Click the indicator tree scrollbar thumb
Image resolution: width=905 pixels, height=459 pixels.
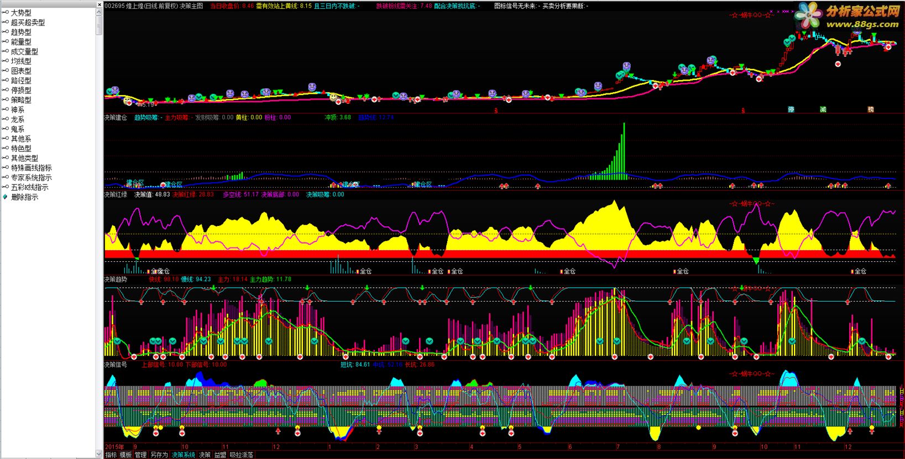(99, 25)
